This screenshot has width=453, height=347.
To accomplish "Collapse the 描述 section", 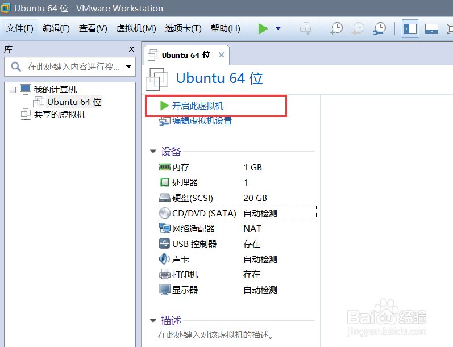I will click(x=153, y=320).
